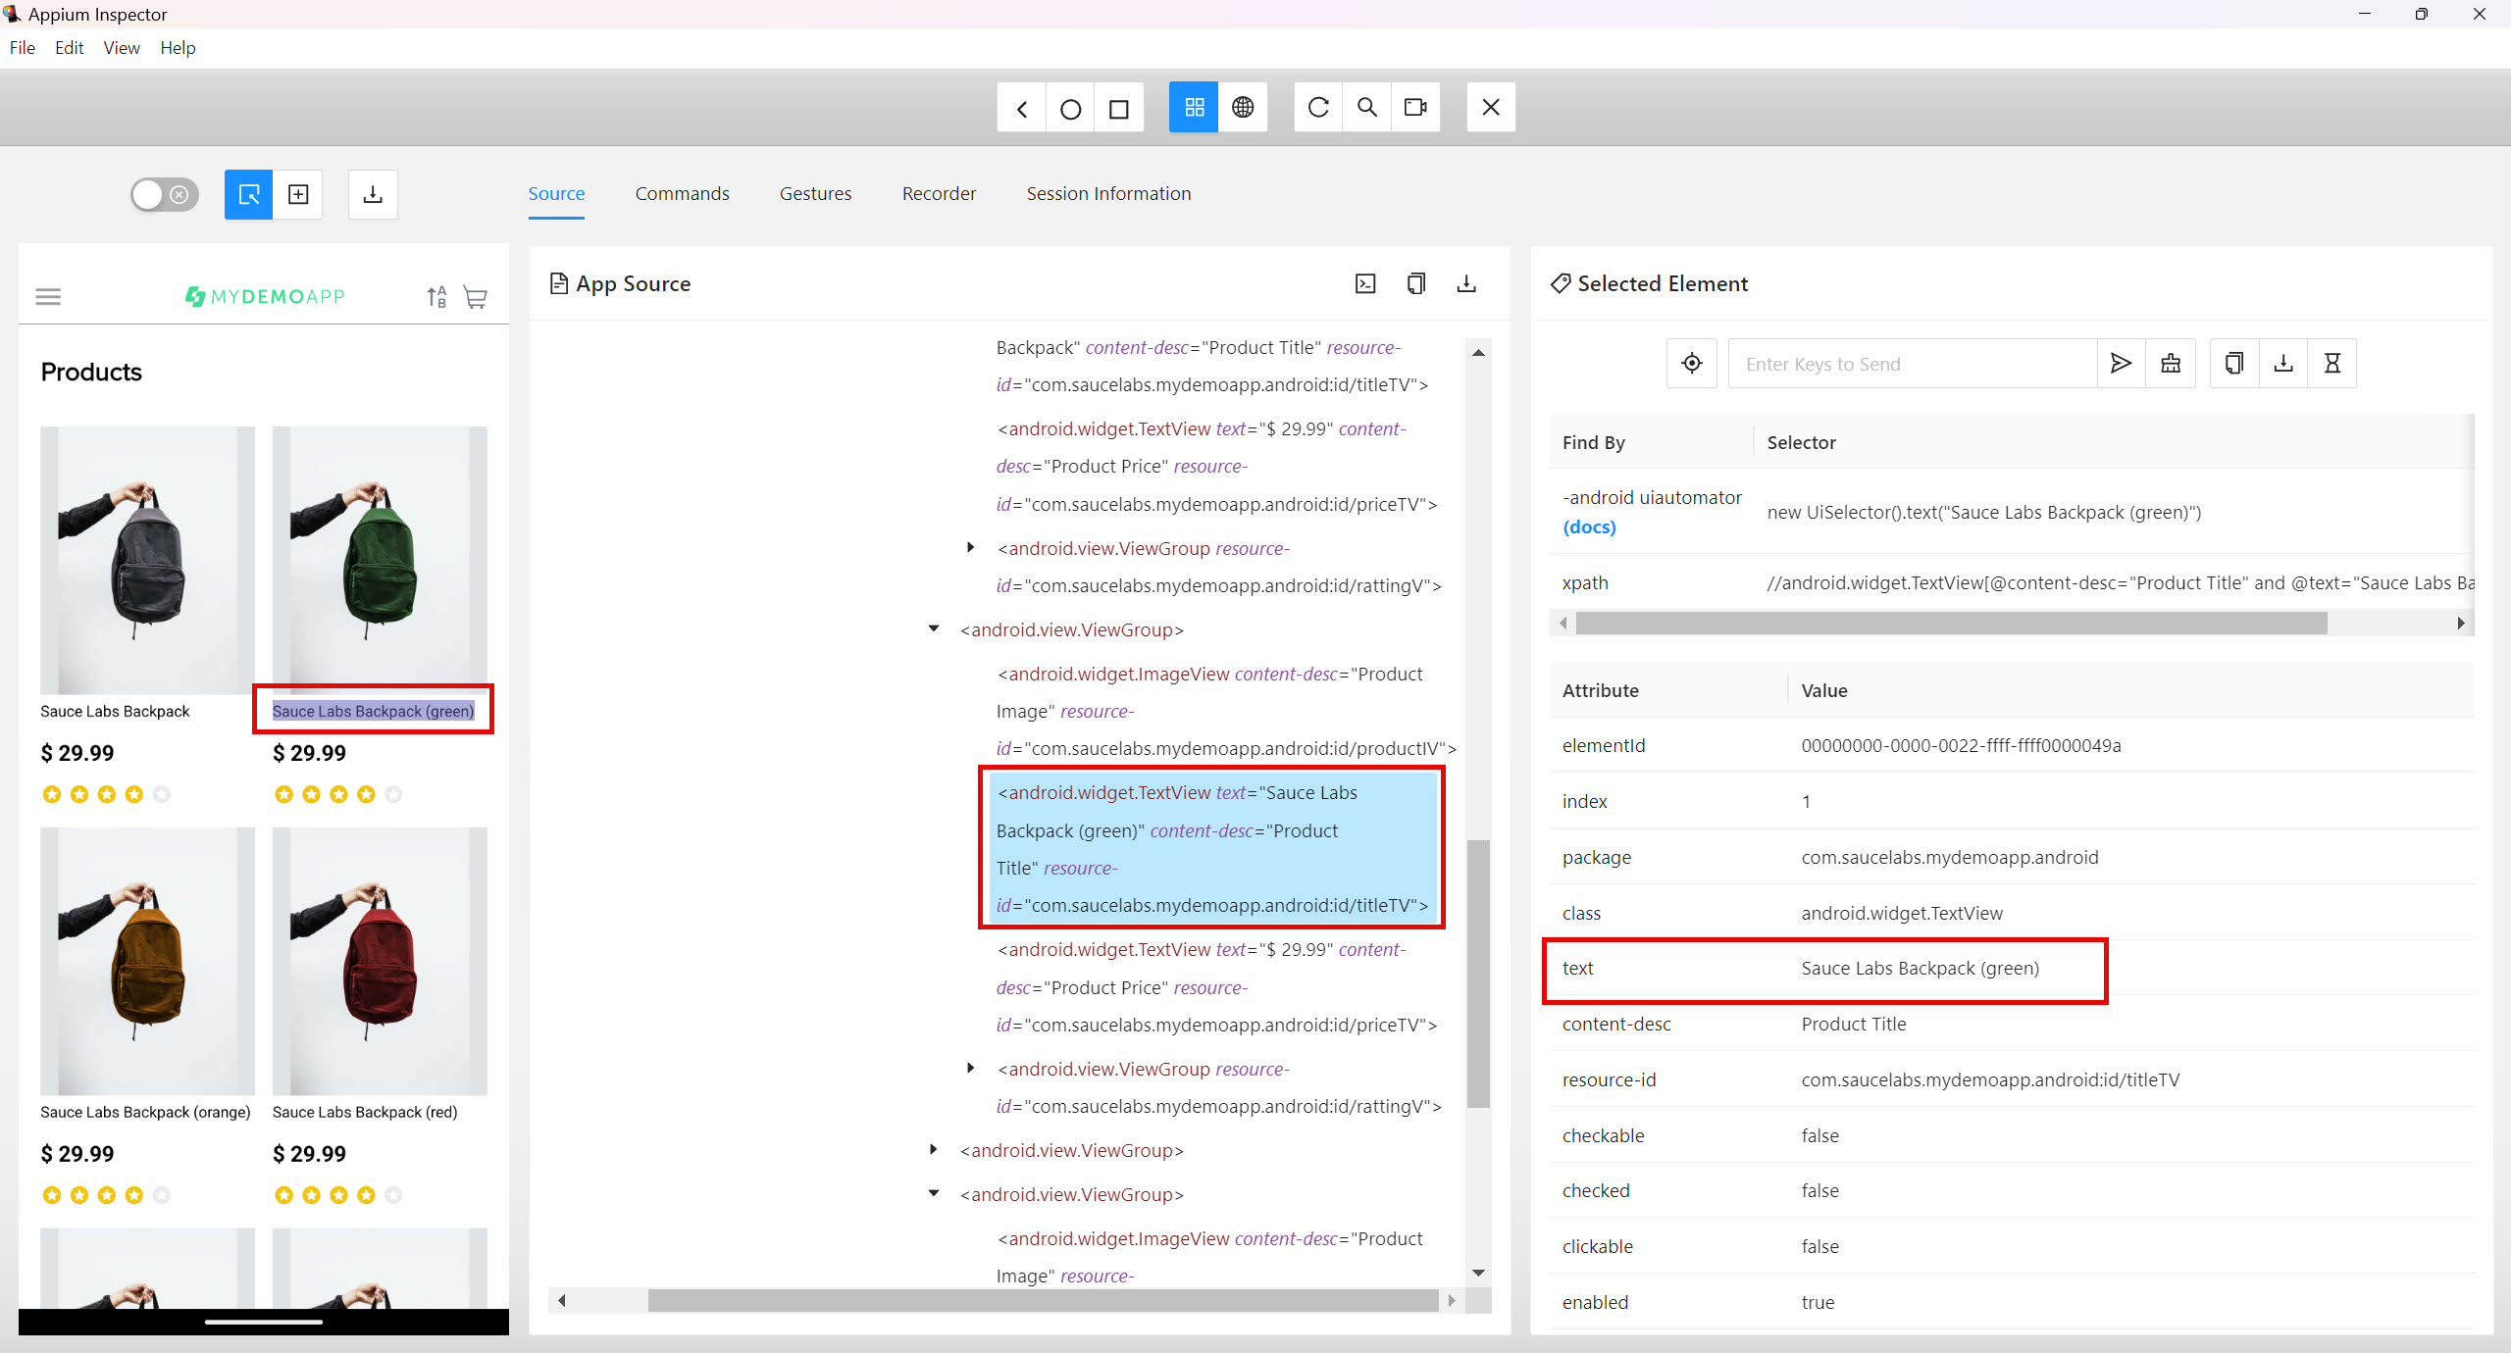Expand the first rattingV ViewGroup node

pos(970,548)
